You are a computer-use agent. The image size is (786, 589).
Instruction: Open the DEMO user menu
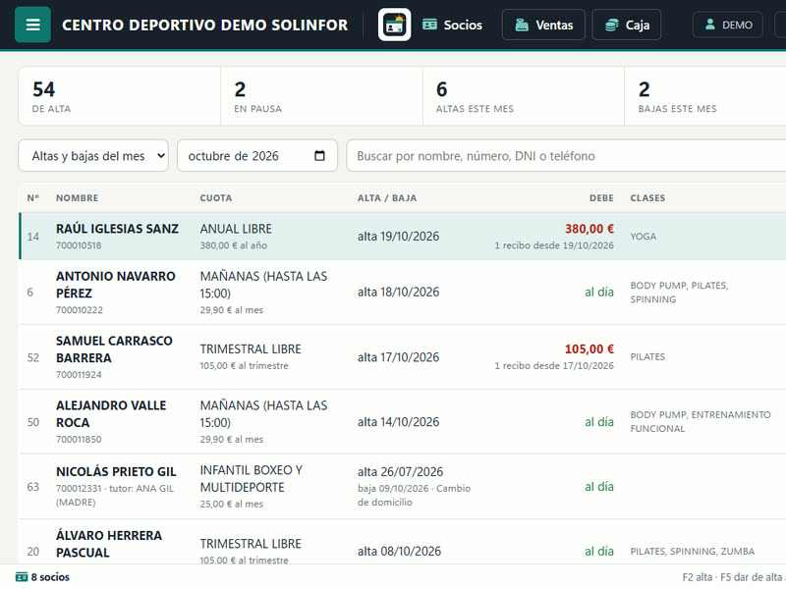[x=728, y=25]
